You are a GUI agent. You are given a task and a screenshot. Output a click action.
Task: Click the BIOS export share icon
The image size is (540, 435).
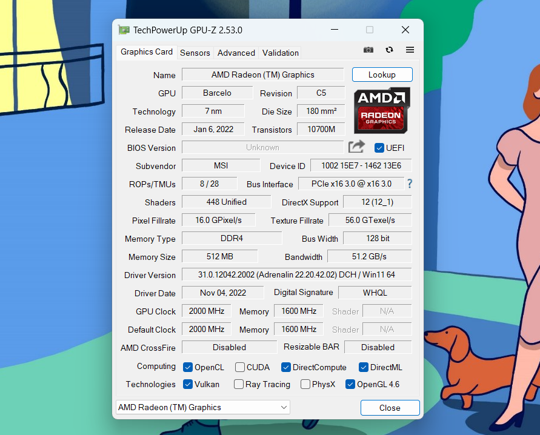[356, 147]
